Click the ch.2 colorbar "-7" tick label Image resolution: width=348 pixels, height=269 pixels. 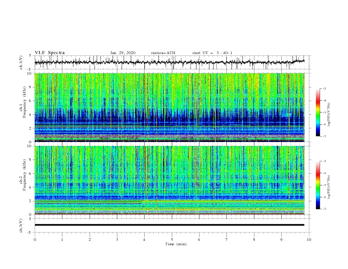coord(324,209)
